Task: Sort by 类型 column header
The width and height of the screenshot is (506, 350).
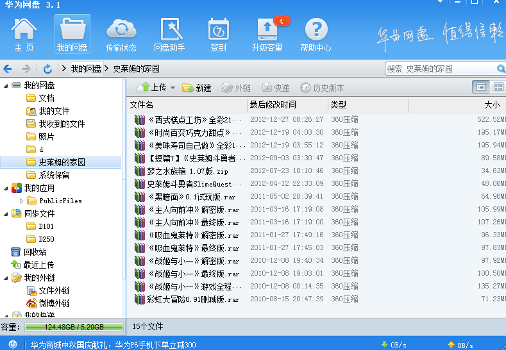Action: [369, 105]
